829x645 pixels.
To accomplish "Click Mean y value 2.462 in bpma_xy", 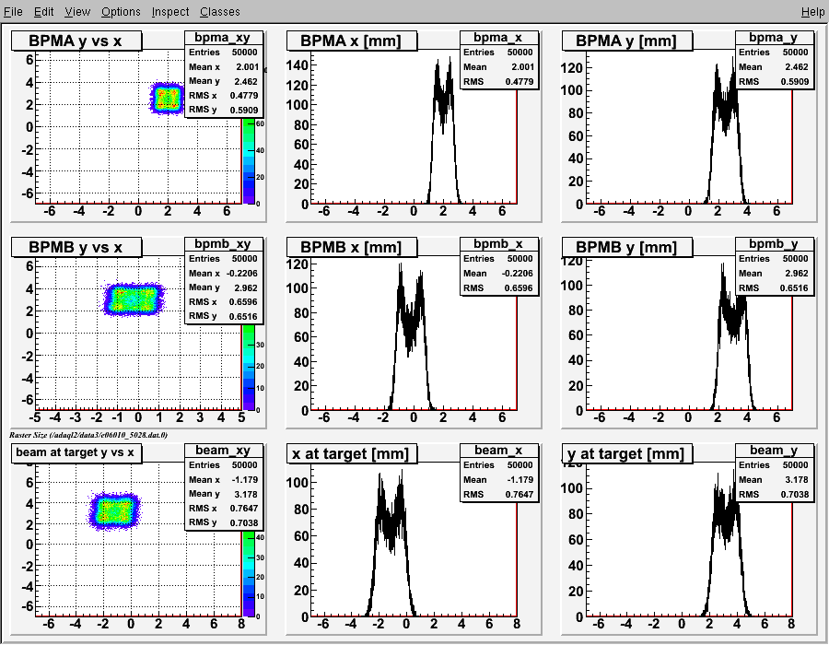I will 246,81.
